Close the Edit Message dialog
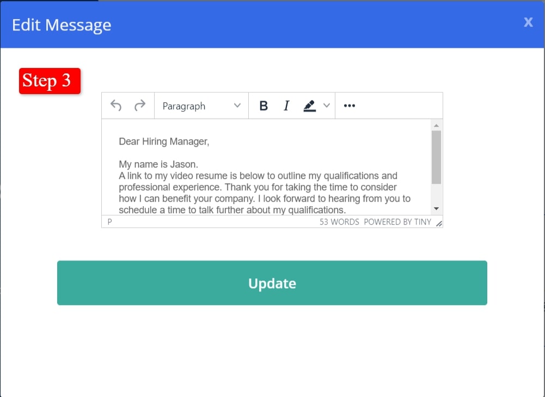The height and width of the screenshot is (397, 545). [x=528, y=22]
